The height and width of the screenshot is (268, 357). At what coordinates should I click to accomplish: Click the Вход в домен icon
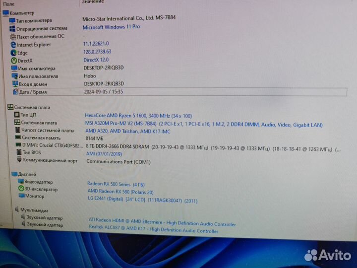pos(15,84)
